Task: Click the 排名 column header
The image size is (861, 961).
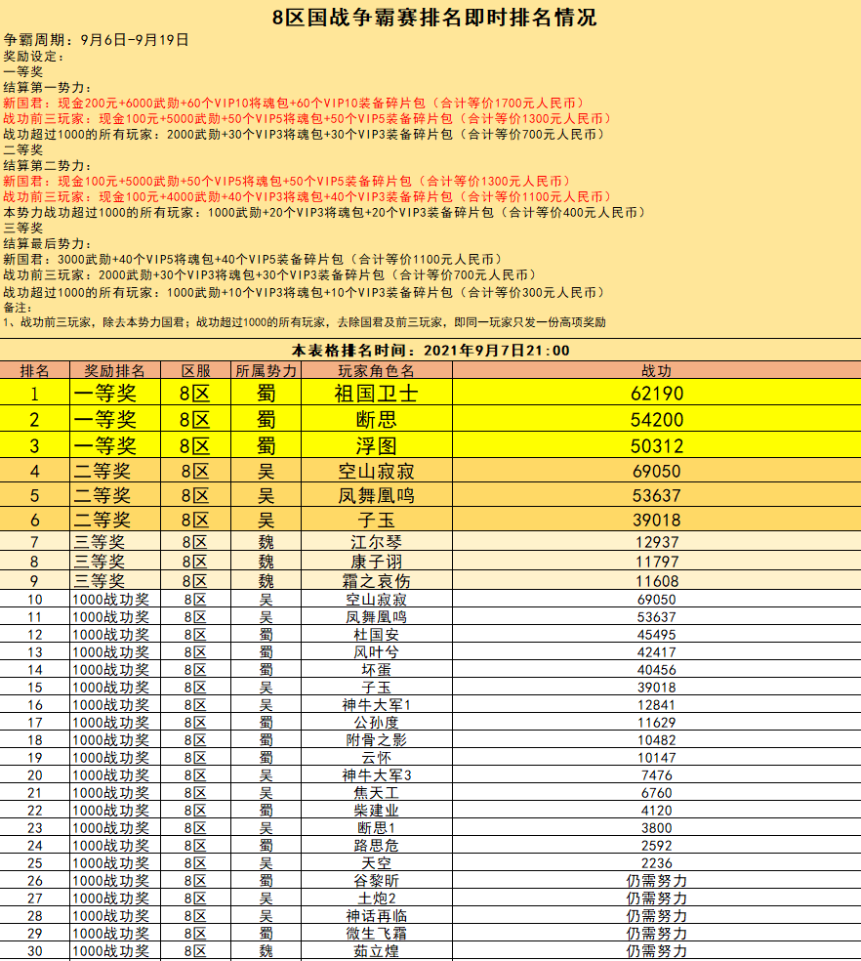Action: pos(35,371)
